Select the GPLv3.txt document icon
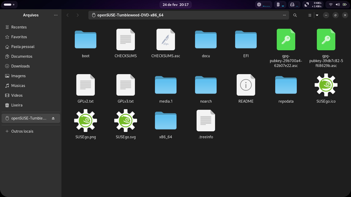 (x=126, y=85)
